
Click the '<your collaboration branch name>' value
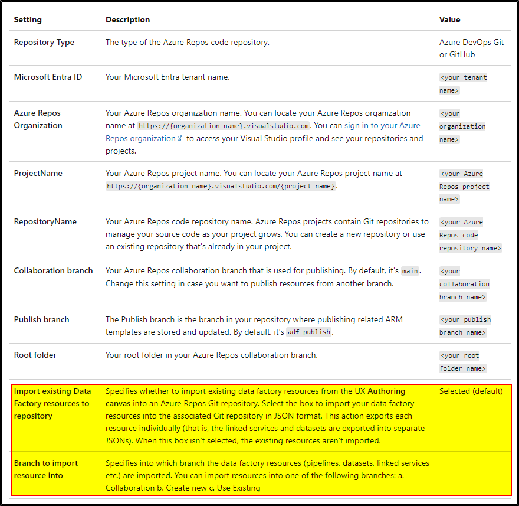pyautogui.click(x=464, y=284)
